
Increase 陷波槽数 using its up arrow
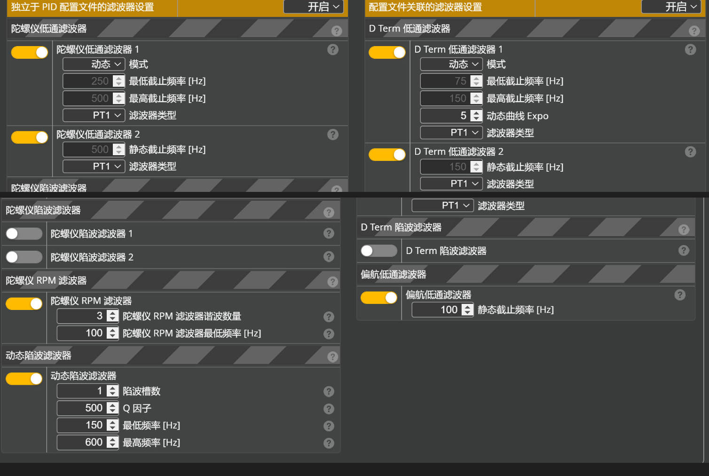coord(112,388)
